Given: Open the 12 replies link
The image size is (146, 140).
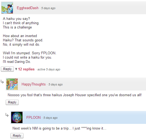Looking at the screenshot, I should pyautogui.click(x=26, y=69).
